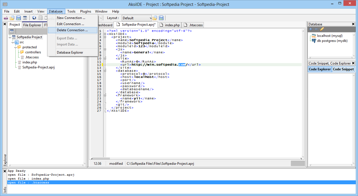Screen dimensions: 358x196
Task: Collapse the src tree node
Action: (x=13, y=42)
